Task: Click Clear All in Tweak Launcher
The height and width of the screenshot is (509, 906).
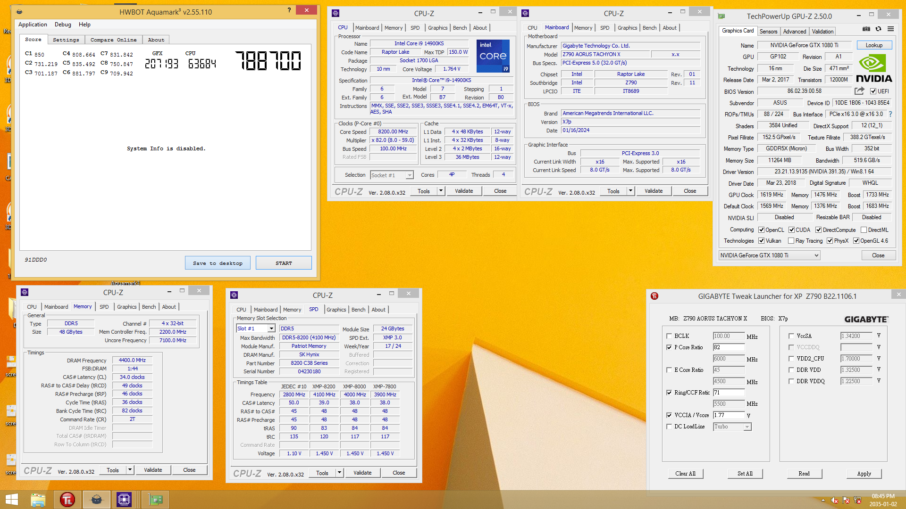Action: (x=685, y=474)
